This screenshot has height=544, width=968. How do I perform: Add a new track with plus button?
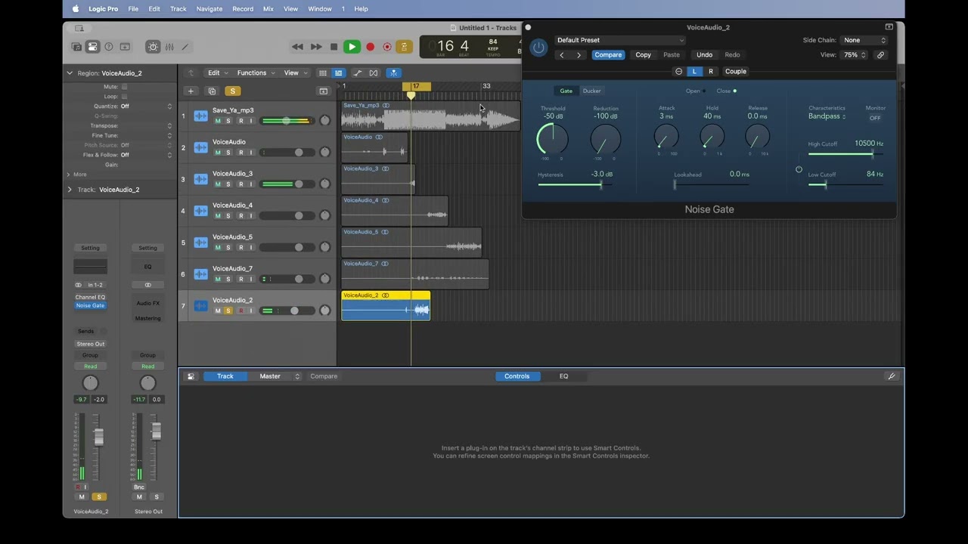click(x=191, y=91)
